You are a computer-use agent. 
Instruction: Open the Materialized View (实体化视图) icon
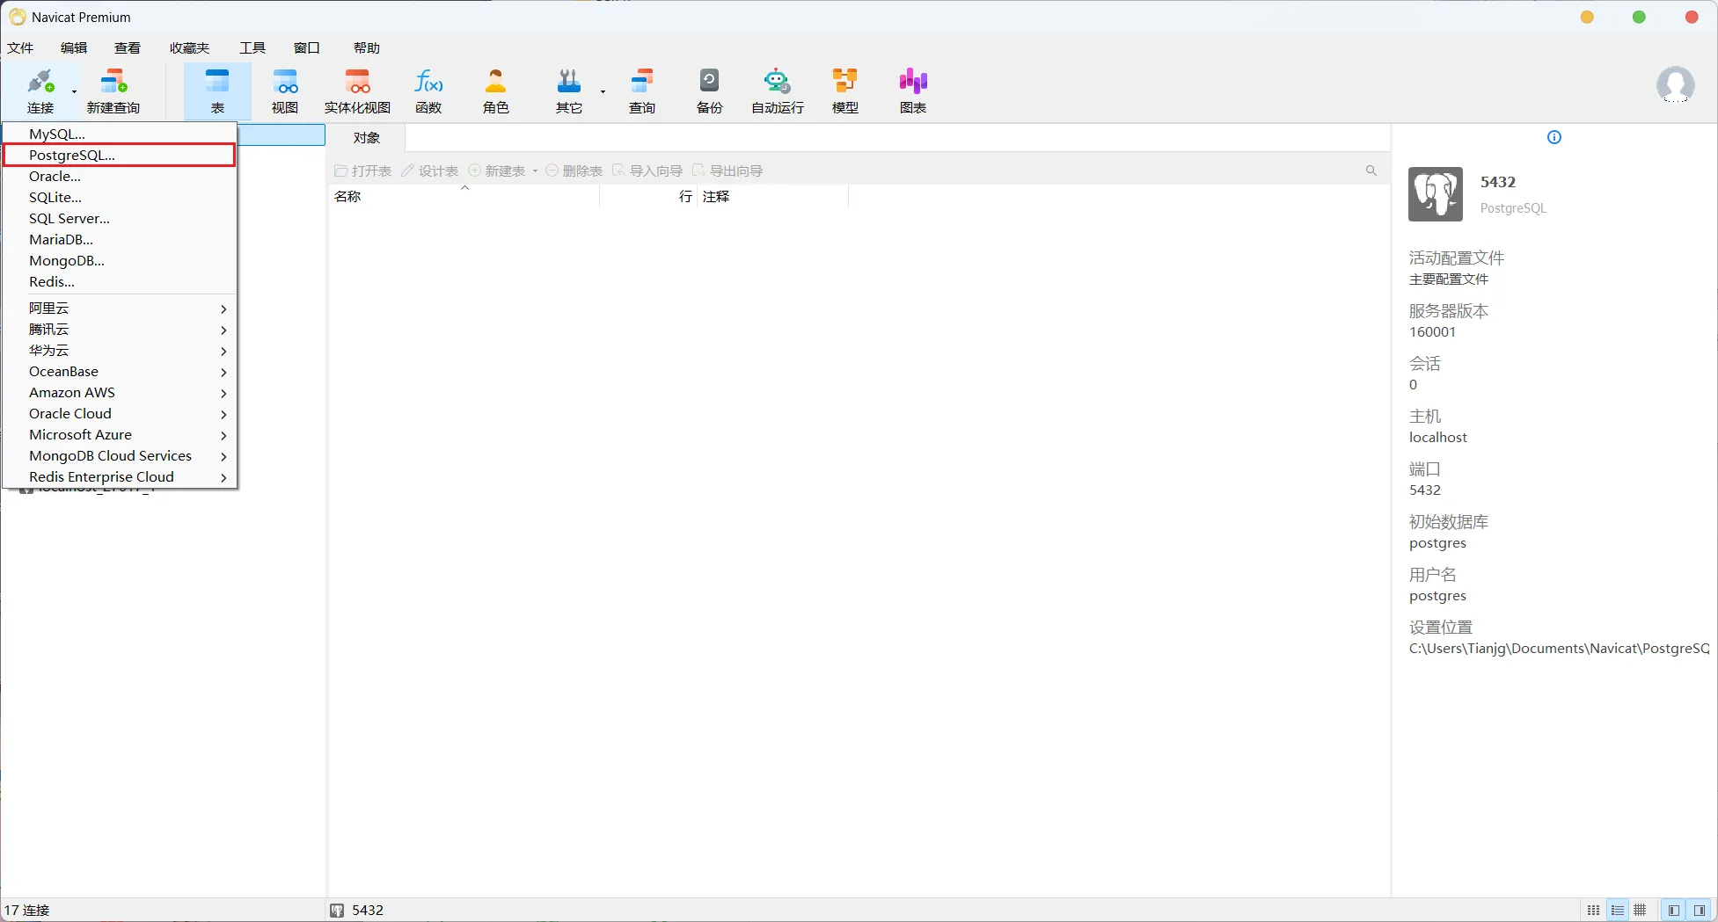point(357,91)
